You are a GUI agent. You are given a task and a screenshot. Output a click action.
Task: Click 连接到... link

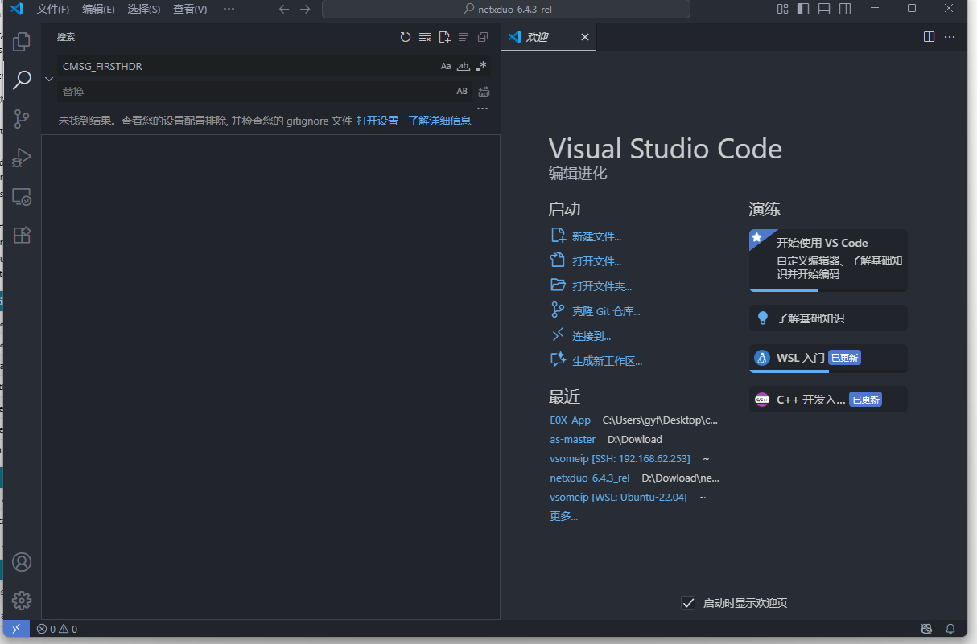click(x=592, y=336)
